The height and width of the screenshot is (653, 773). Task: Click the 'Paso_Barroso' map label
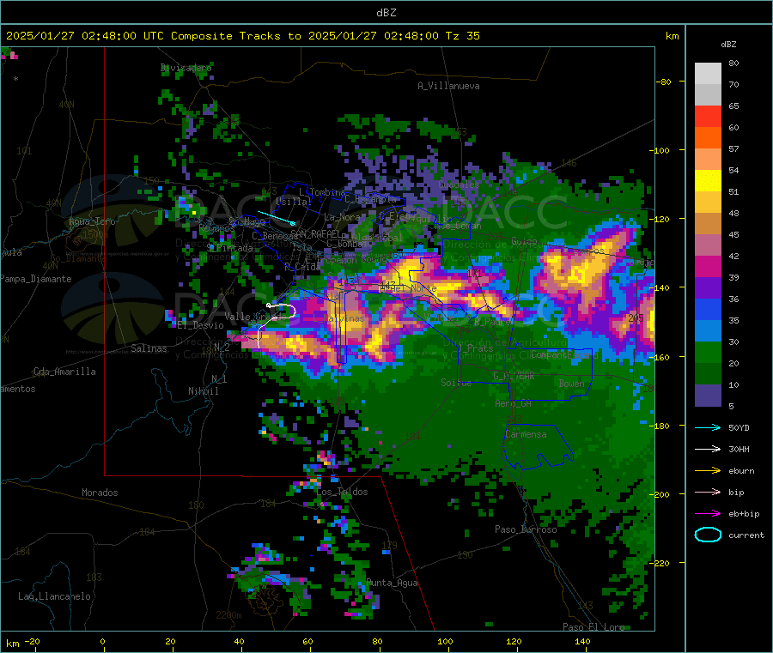click(526, 529)
